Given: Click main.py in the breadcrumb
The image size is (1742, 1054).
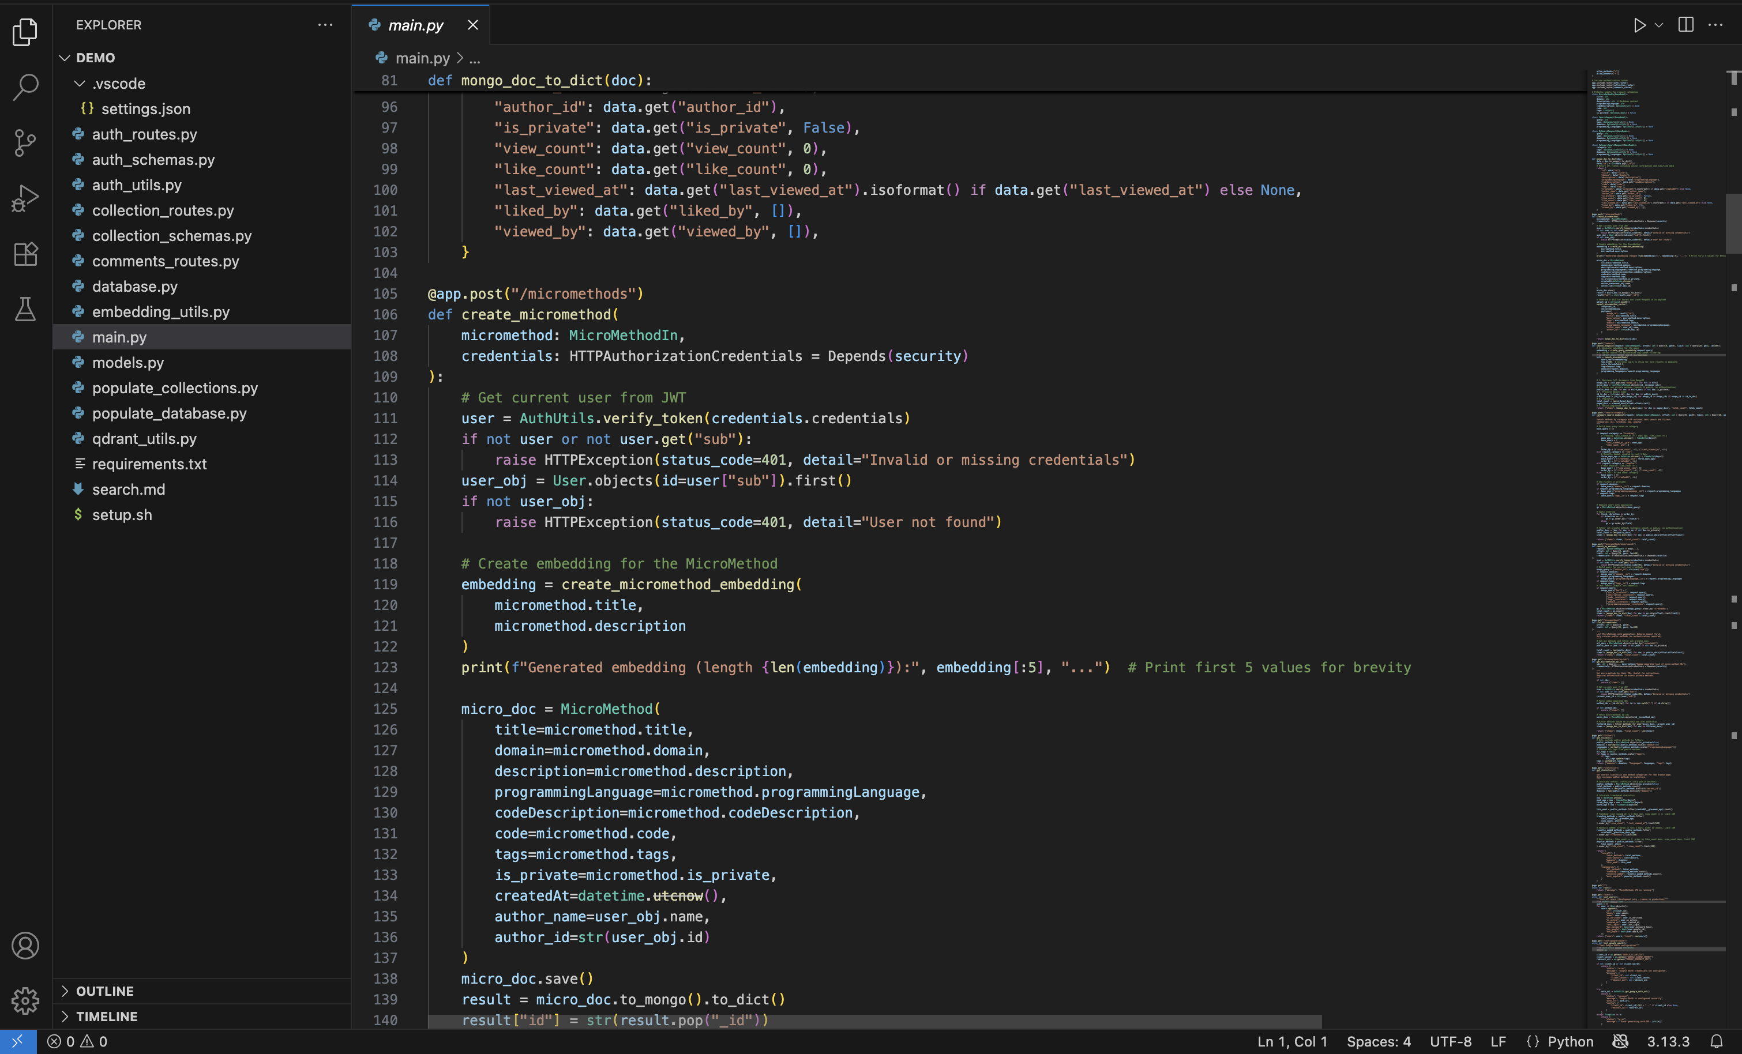Looking at the screenshot, I should click(422, 58).
